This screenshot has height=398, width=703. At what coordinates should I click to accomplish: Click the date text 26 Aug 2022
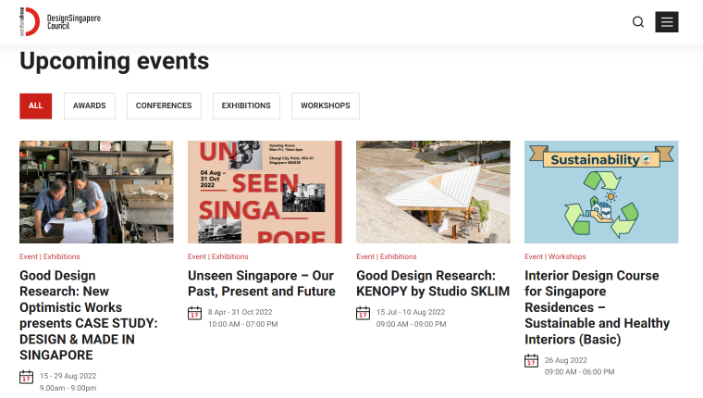tap(566, 360)
